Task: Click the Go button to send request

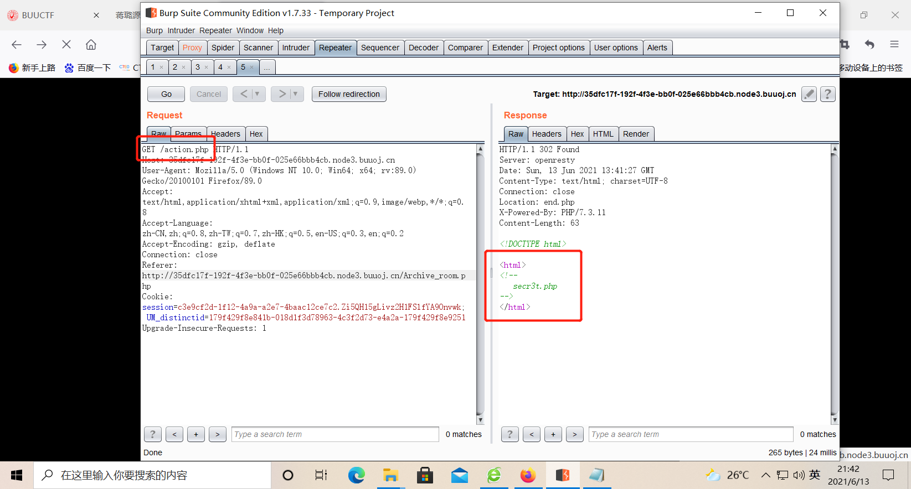Action: [x=166, y=94]
